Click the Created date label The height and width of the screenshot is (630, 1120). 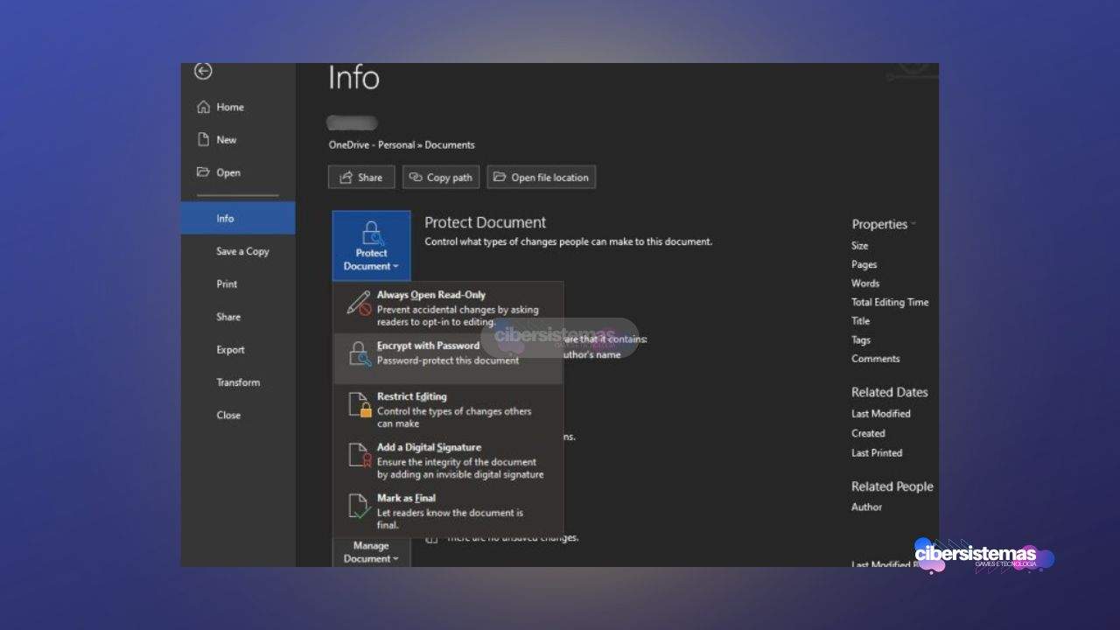(869, 433)
